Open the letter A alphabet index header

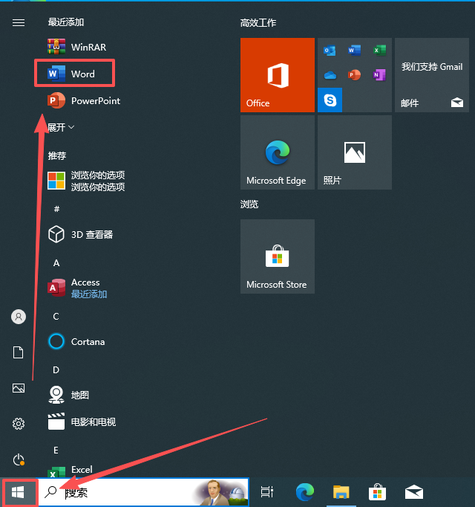[x=56, y=263]
